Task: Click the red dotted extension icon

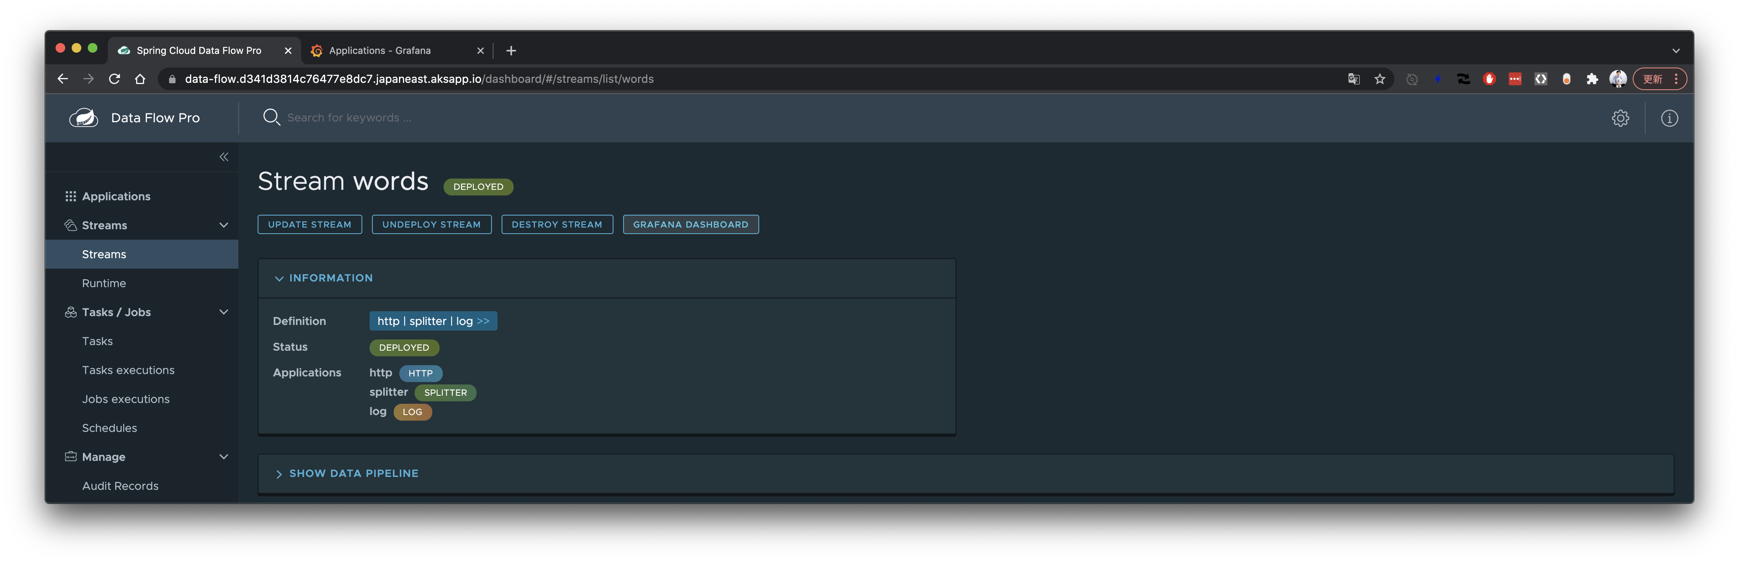Action: pyautogui.click(x=1515, y=79)
